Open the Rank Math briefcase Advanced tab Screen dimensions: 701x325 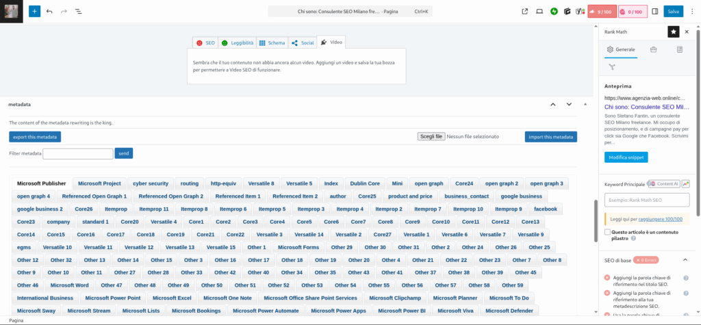point(653,50)
